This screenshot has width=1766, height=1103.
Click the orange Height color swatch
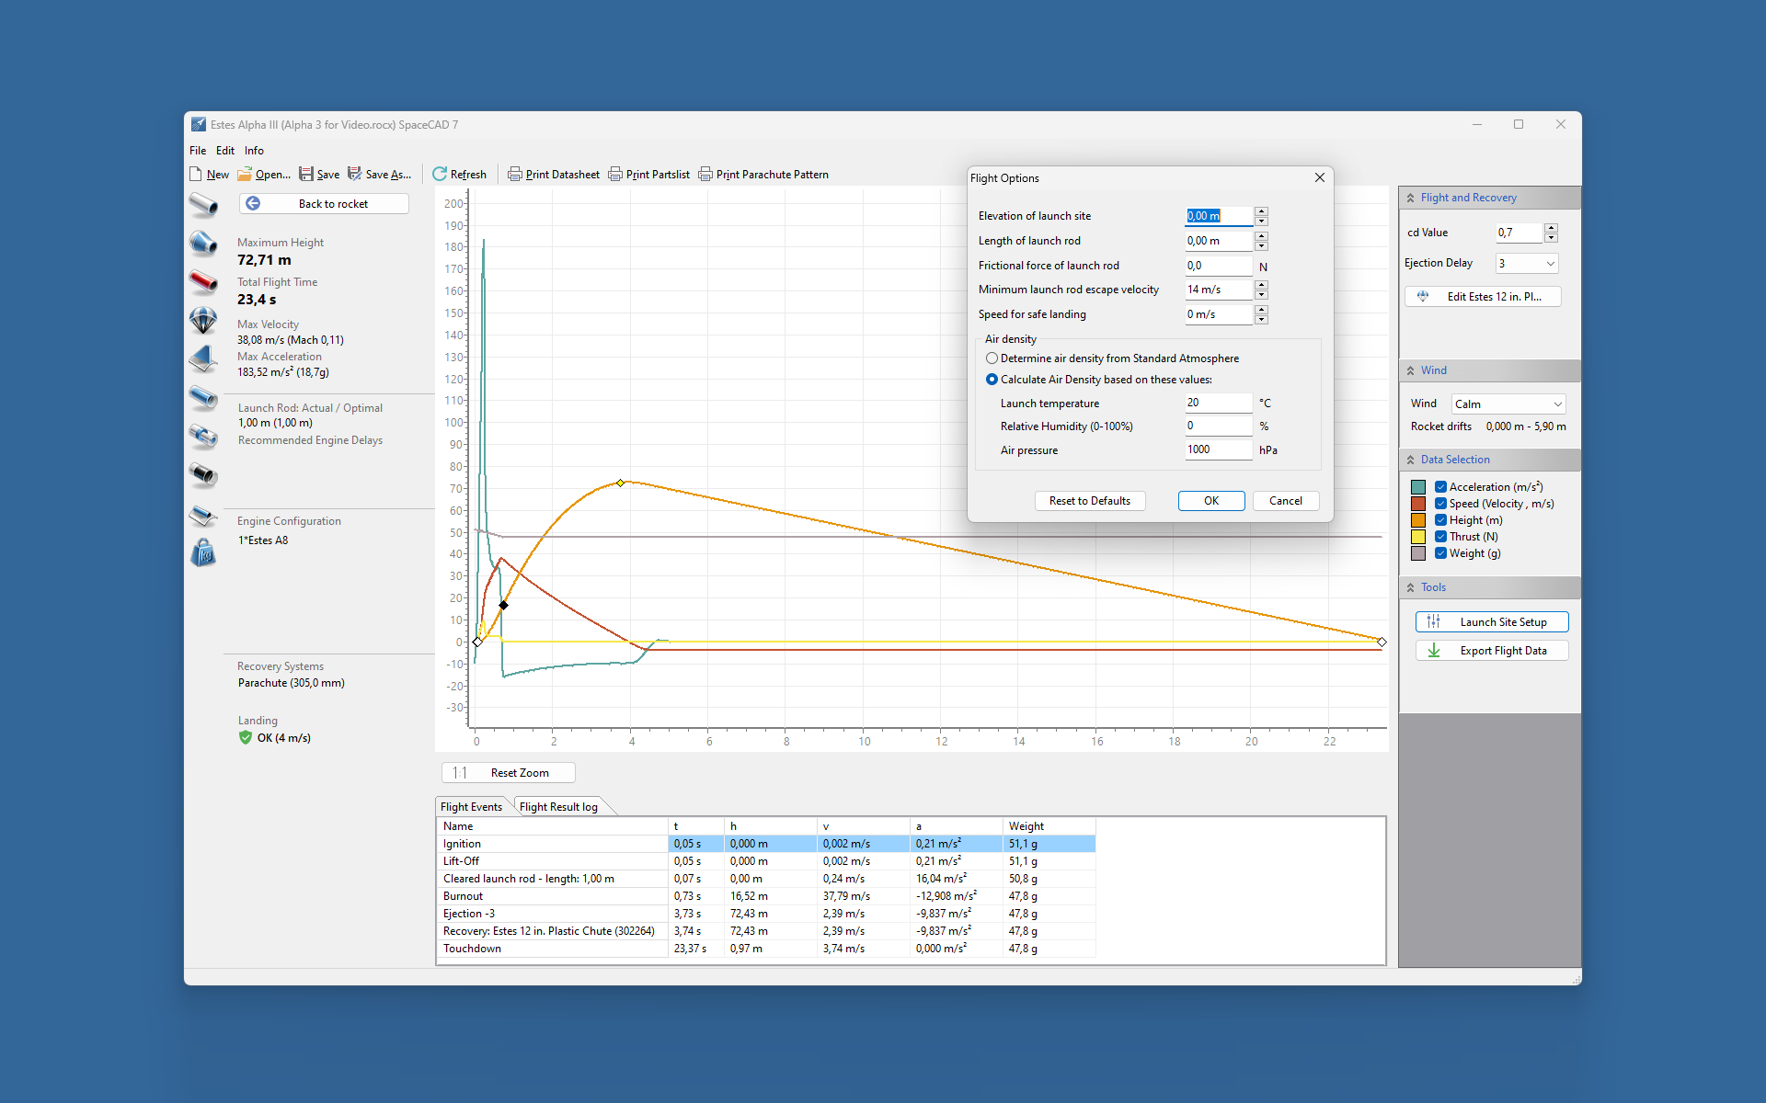(1418, 520)
